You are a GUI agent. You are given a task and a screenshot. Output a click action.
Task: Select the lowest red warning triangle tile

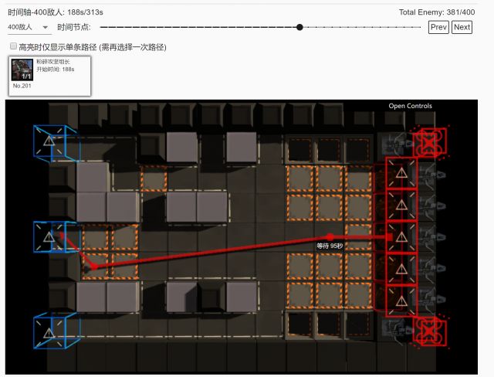401,301
